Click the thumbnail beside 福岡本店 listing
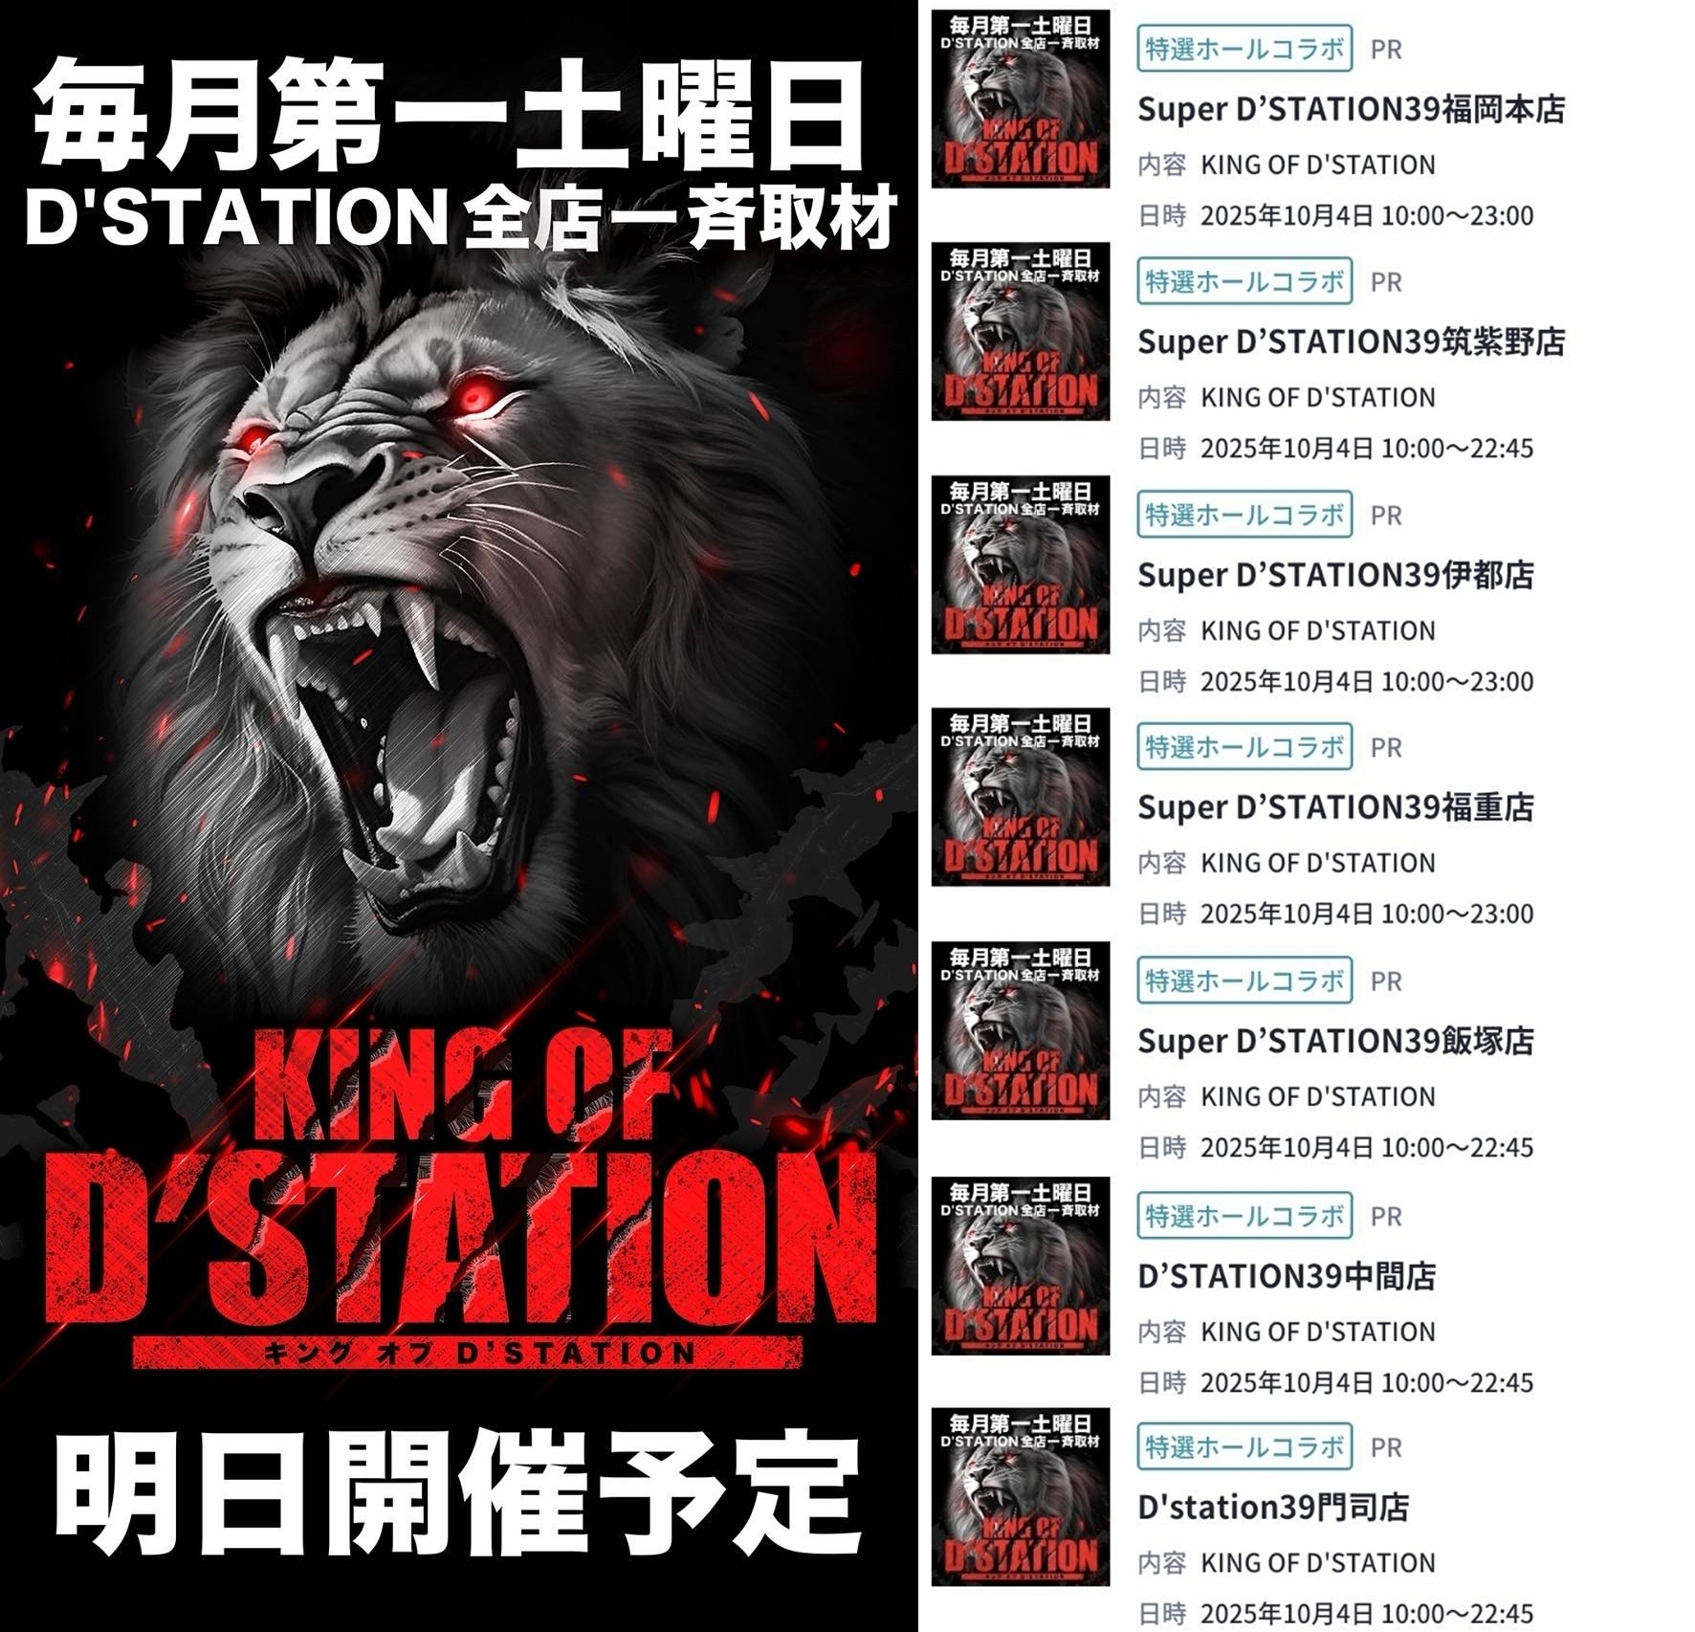Viewport: 1695px width, 1632px height. click(1021, 99)
